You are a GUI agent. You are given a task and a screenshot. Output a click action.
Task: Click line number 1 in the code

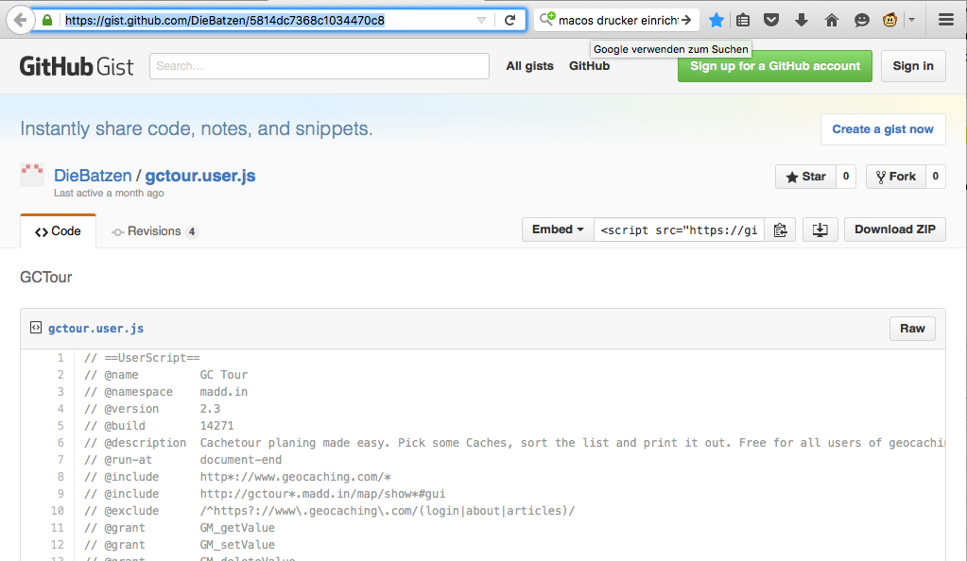(x=60, y=358)
